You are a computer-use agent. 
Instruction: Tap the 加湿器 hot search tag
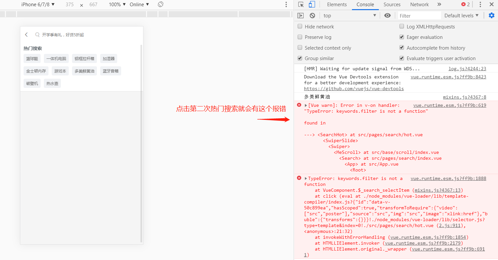point(109,58)
